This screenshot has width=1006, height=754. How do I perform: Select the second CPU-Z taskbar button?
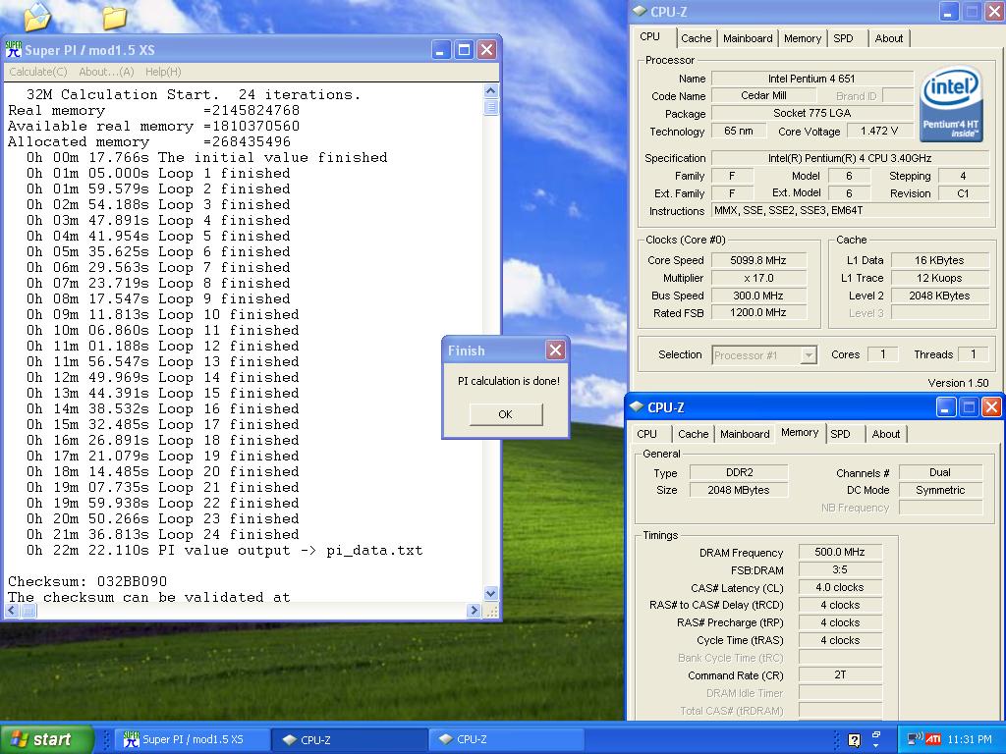(505, 739)
